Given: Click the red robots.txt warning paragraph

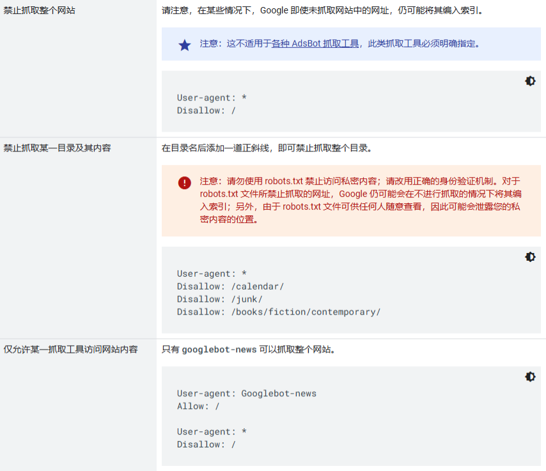Looking at the screenshot, I should coord(360,200).
